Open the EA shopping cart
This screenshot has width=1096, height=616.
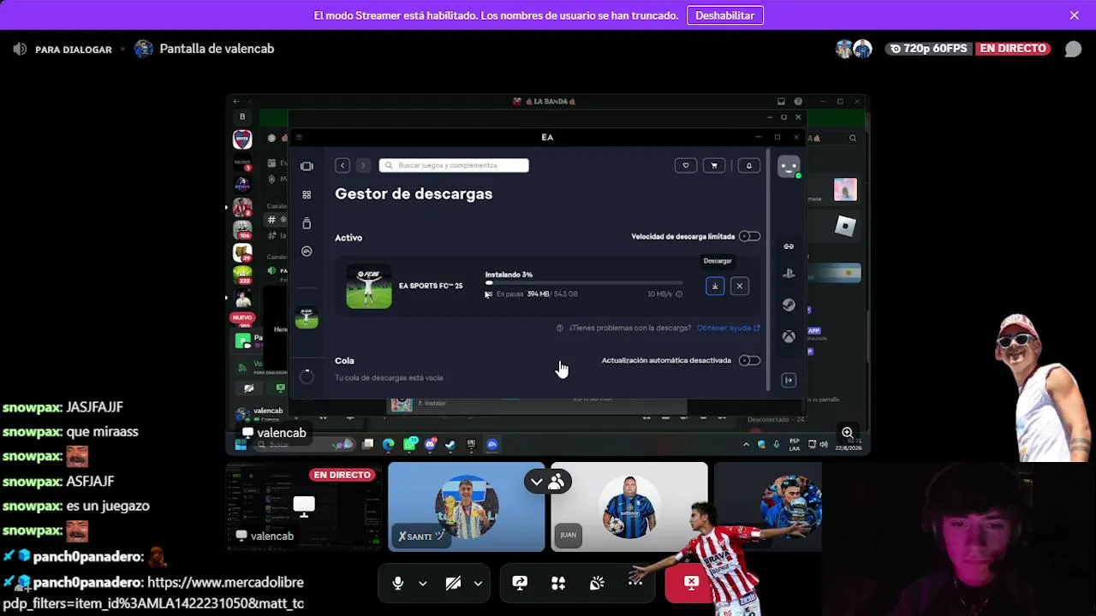click(x=714, y=165)
